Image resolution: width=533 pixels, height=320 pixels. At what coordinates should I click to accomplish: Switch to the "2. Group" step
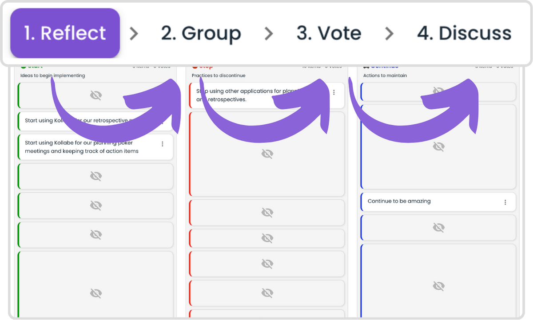[x=201, y=33]
